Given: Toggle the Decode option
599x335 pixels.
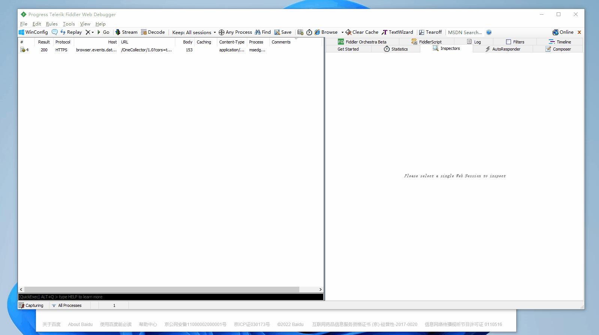Looking at the screenshot, I should 153,32.
